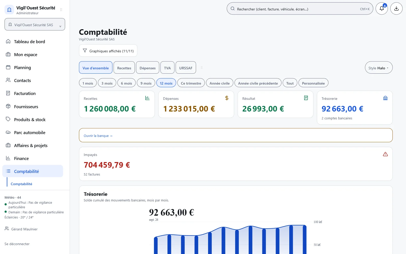Click the Finance chart icon
Image resolution: width=406 pixels, height=254 pixels.
point(8,158)
